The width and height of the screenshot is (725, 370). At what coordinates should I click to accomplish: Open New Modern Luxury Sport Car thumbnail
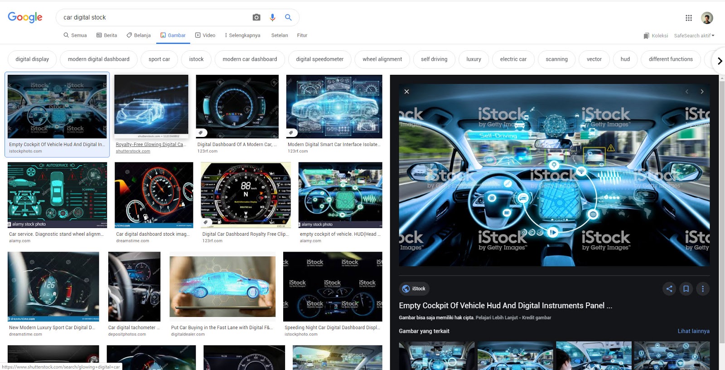pos(53,287)
